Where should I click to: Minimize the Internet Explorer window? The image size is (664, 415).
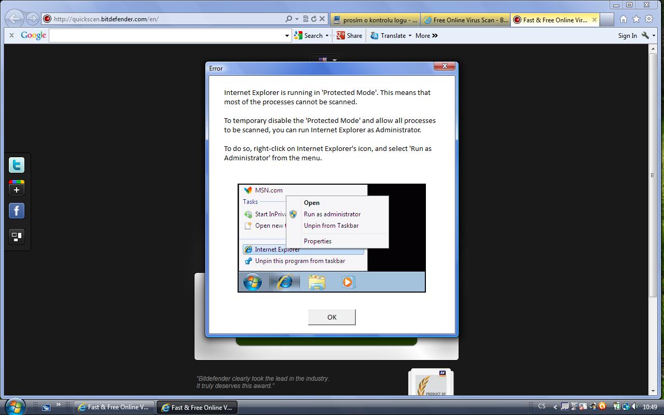pos(616,5)
